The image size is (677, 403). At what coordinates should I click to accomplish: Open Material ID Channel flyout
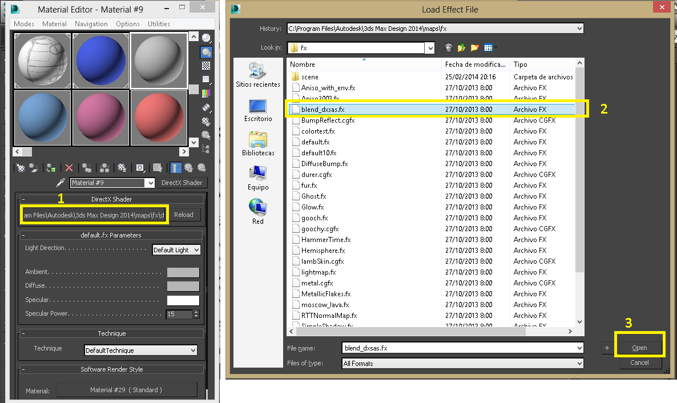click(x=140, y=168)
